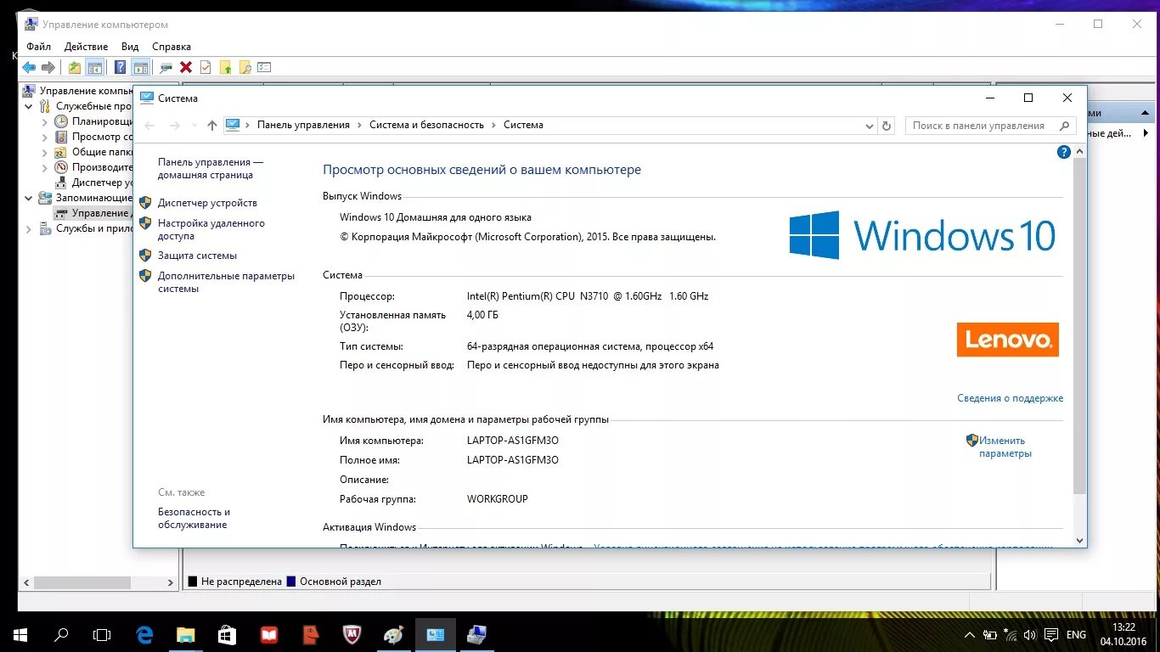Click System window scrollbar down arrow
1160x652 pixels.
point(1079,540)
